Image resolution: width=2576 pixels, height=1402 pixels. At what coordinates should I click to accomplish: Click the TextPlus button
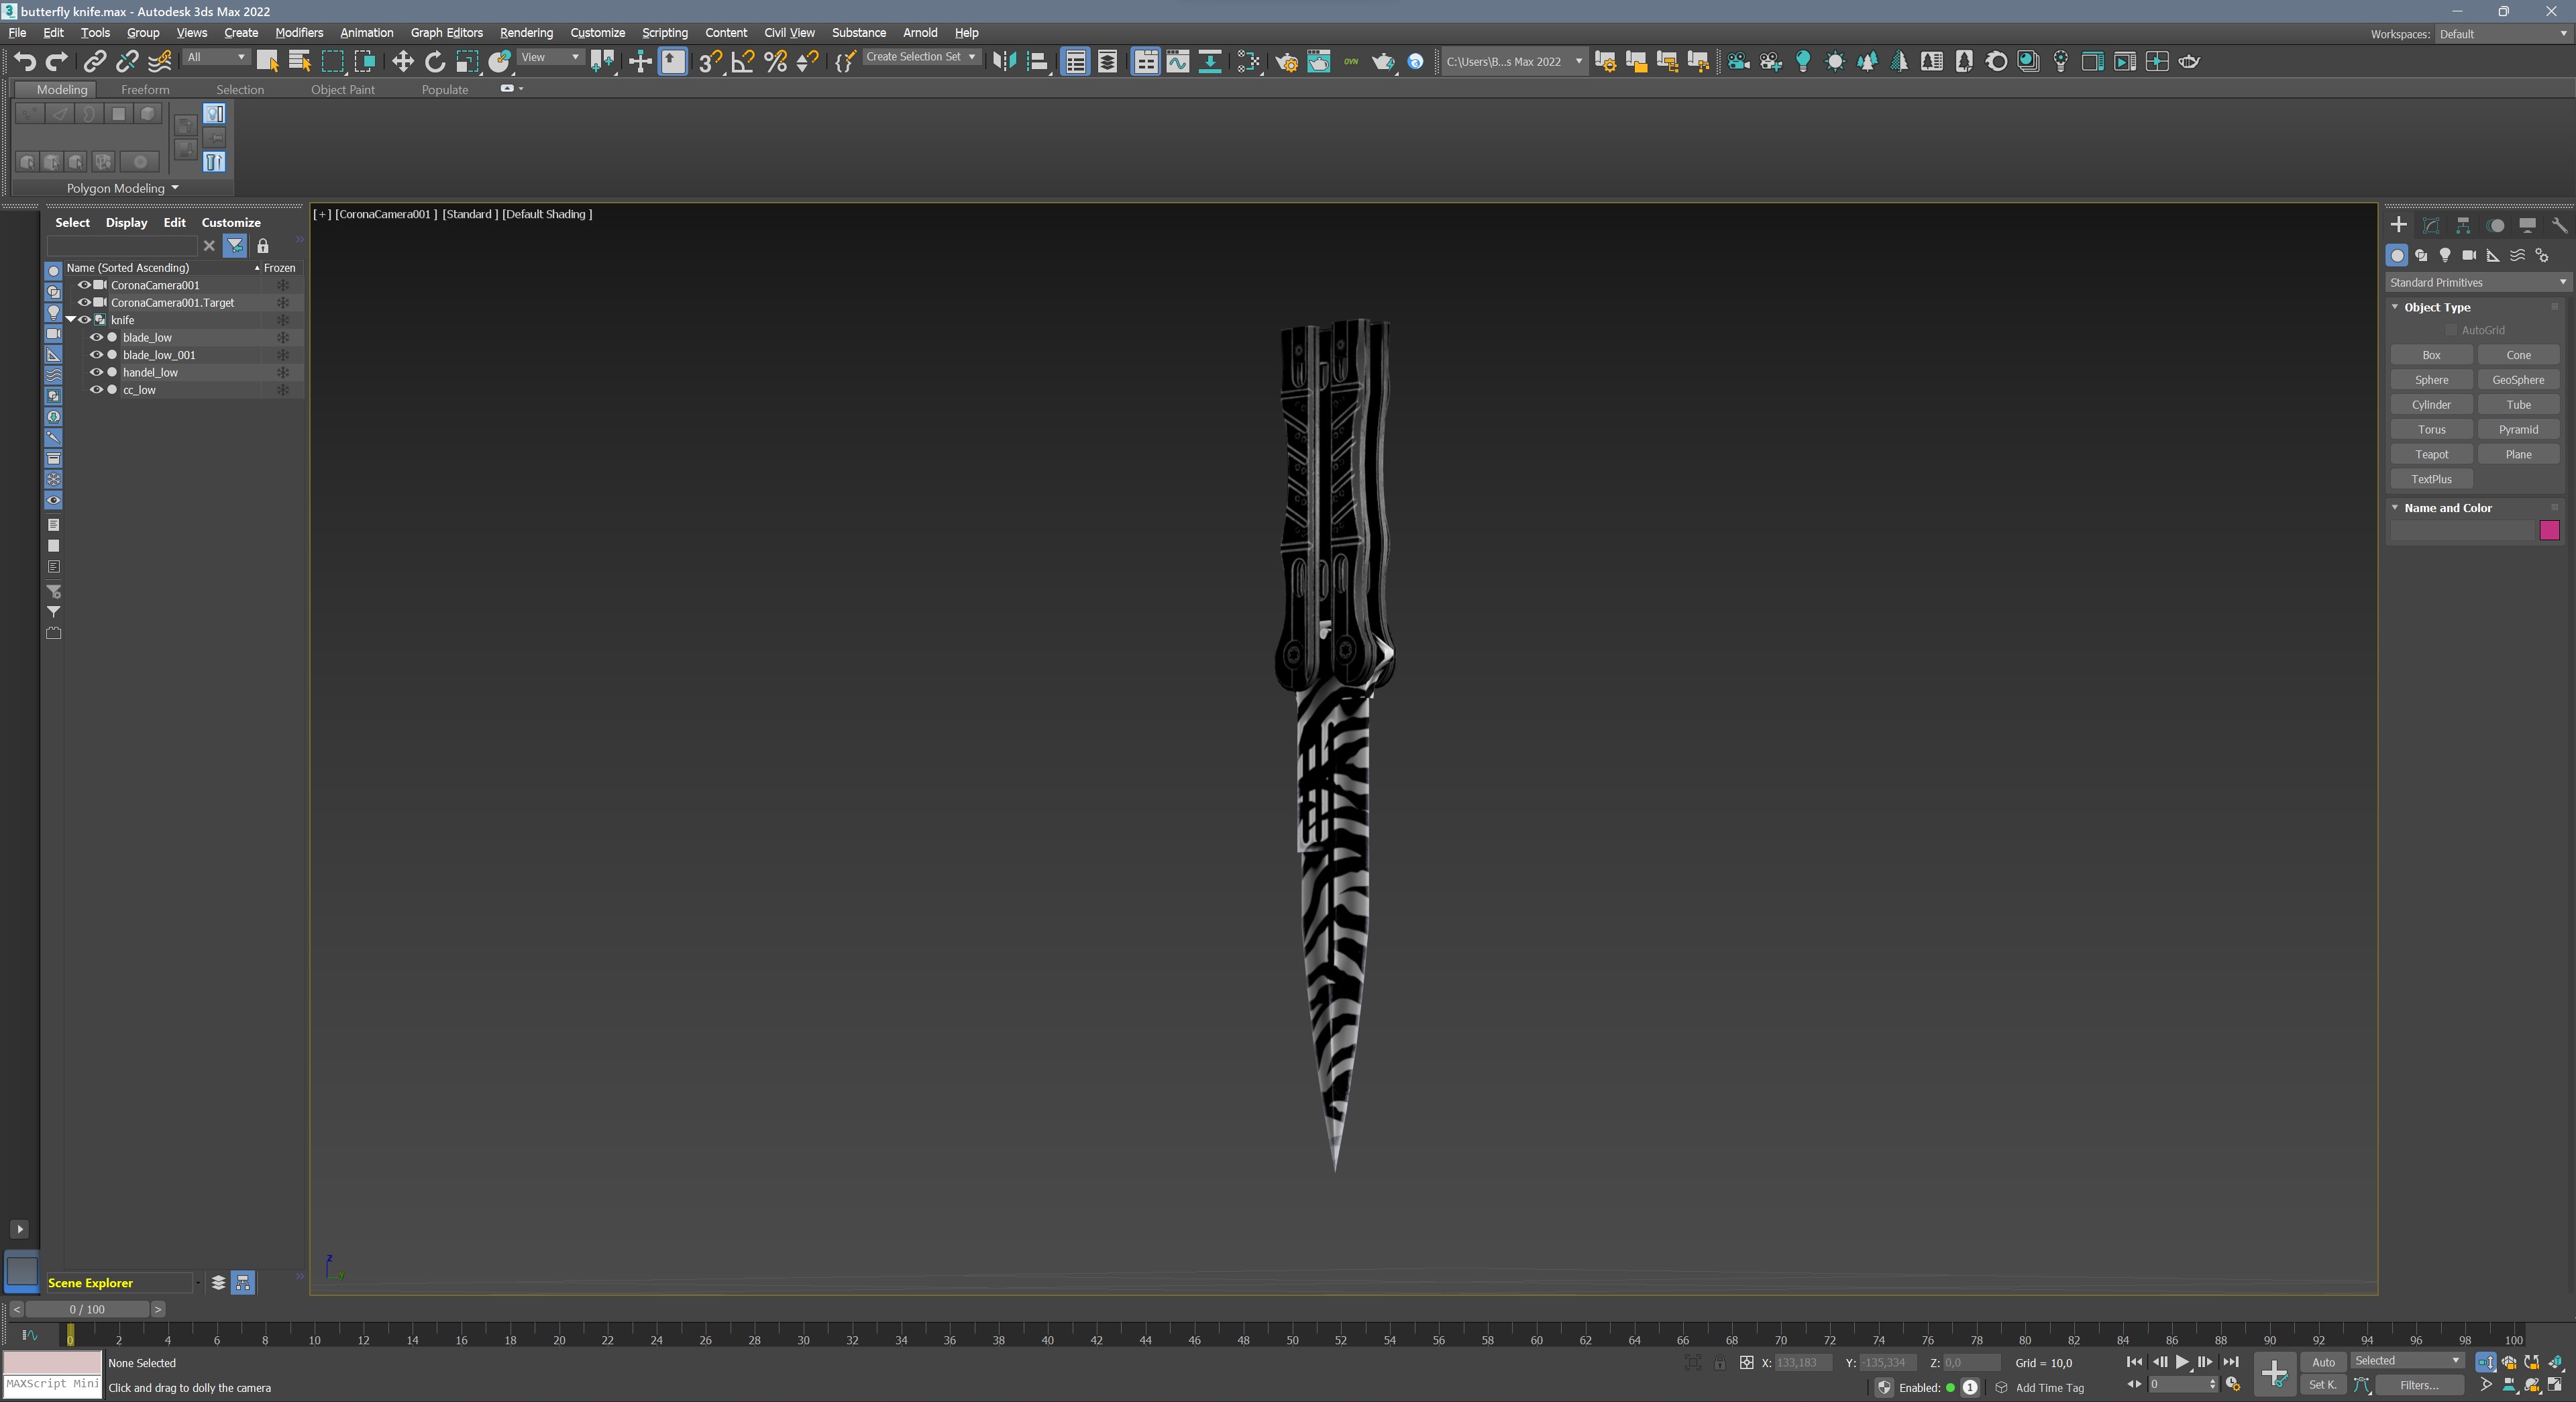coord(2431,479)
